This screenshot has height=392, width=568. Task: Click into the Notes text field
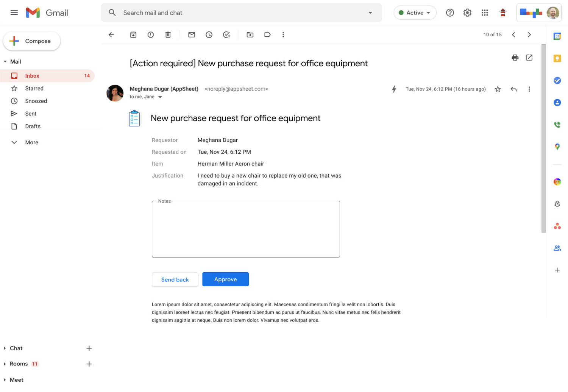(x=246, y=229)
